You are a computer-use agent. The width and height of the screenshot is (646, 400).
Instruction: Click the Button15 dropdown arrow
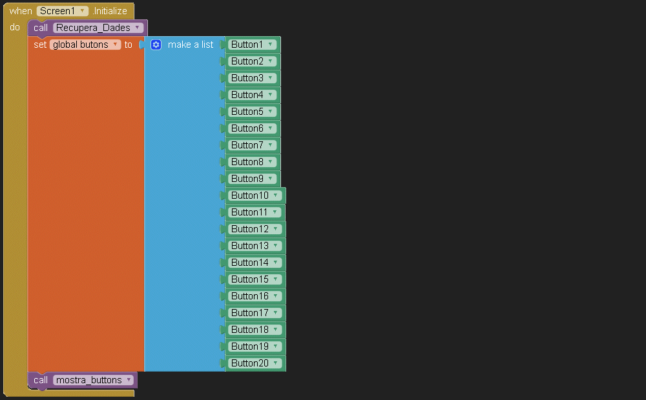point(276,279)
